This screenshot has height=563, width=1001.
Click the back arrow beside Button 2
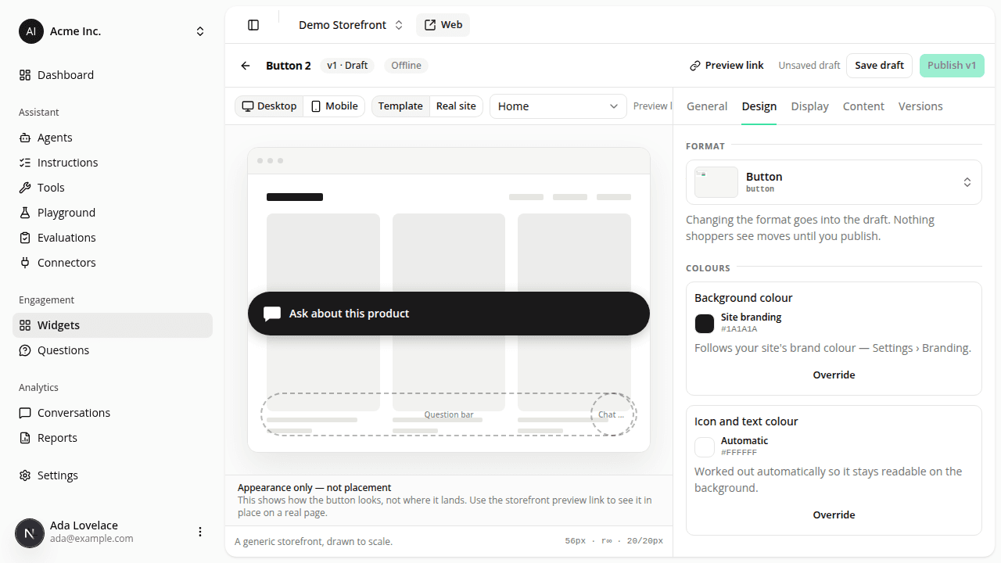tap(246, 66)
